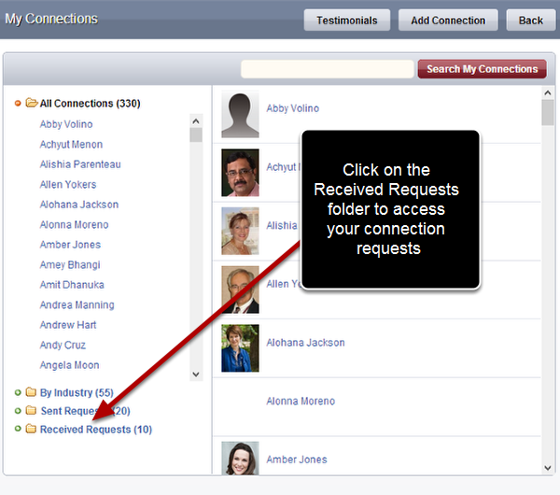Expand the Sent Requests tree node
This screenshot has width=560, height=495.
[x=18, y=411]
